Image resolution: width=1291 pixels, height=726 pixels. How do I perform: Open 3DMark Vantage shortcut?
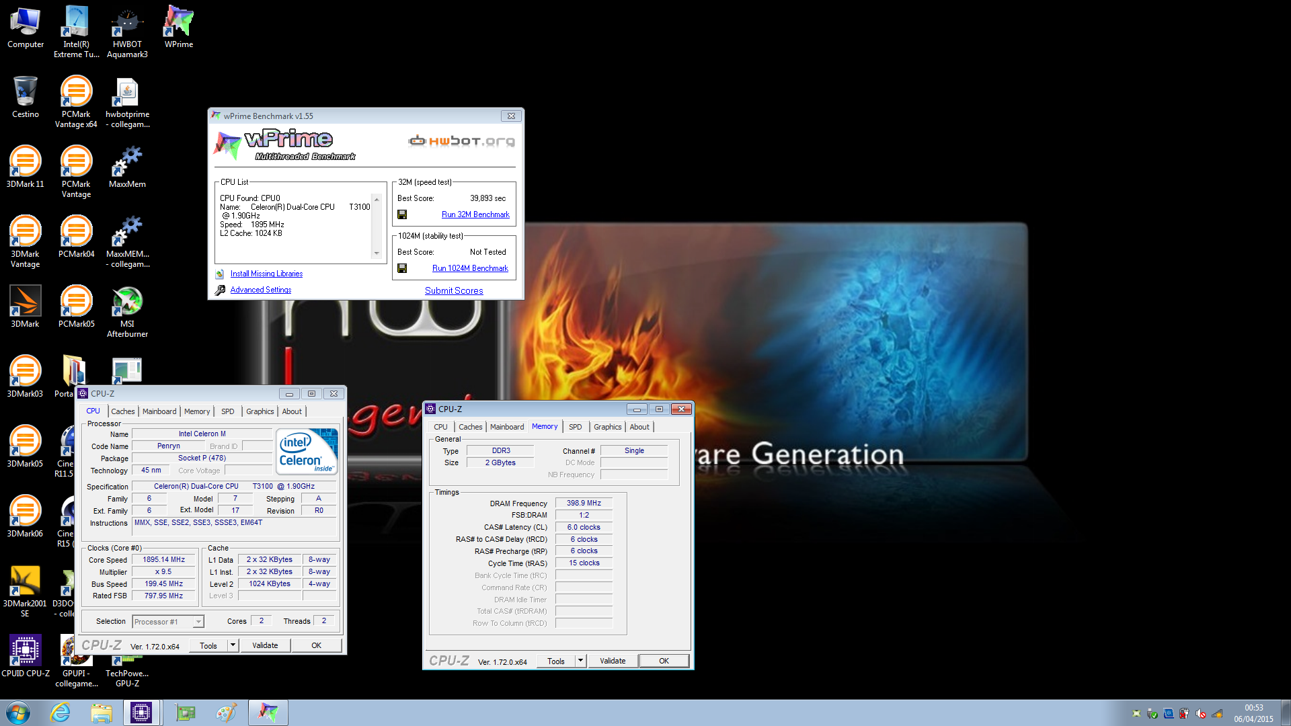26,241
